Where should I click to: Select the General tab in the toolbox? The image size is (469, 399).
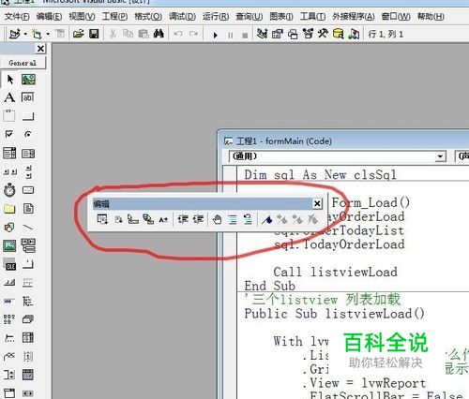point(23,63)
